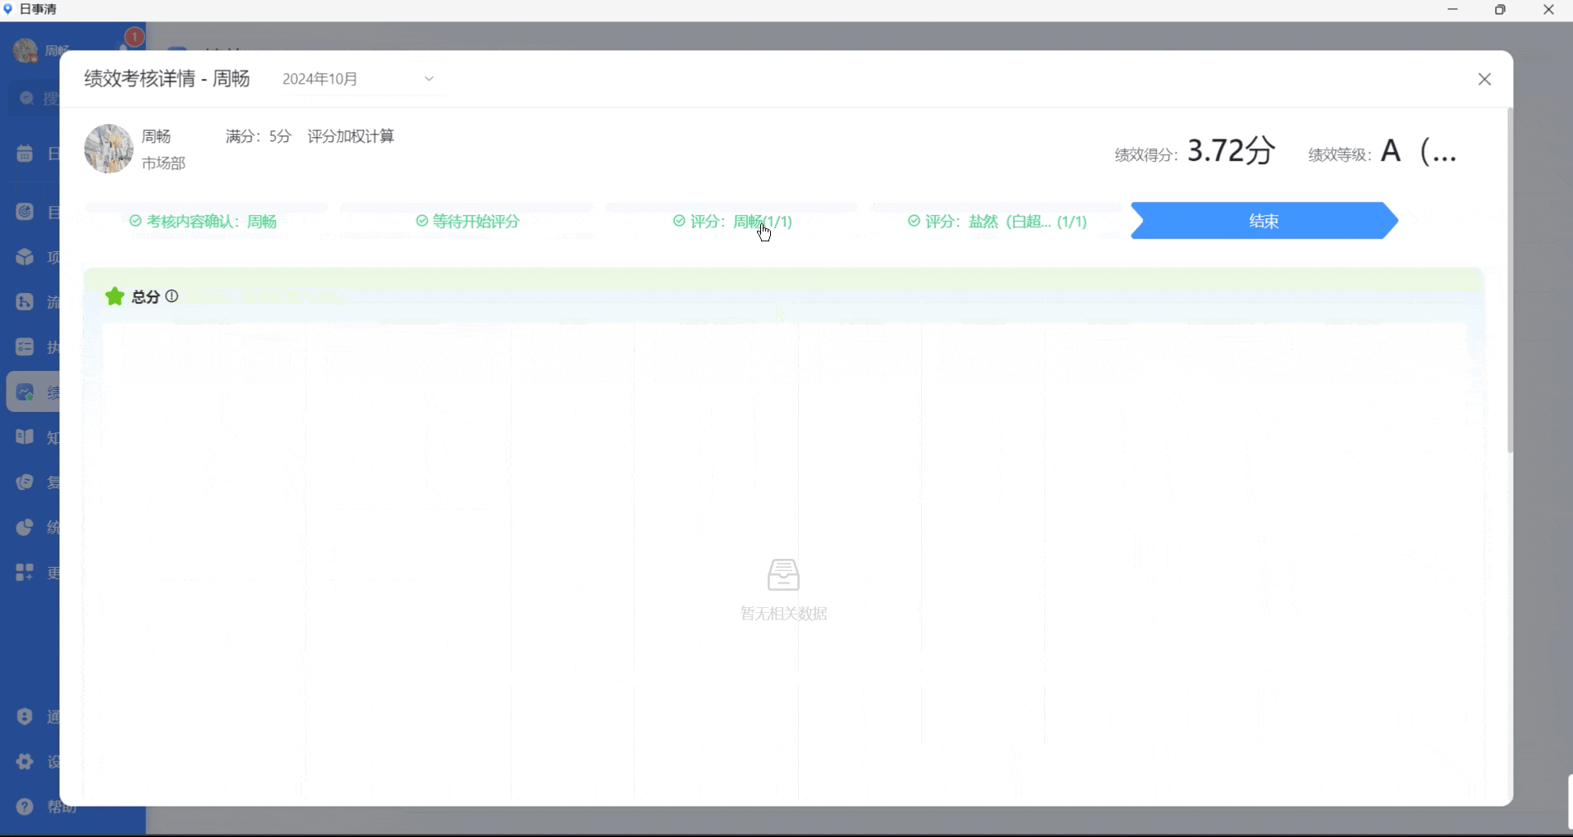Click the 结束 step arrow button
Image resolution: width=1573 pixels, height=837 pixels.
1264,221
